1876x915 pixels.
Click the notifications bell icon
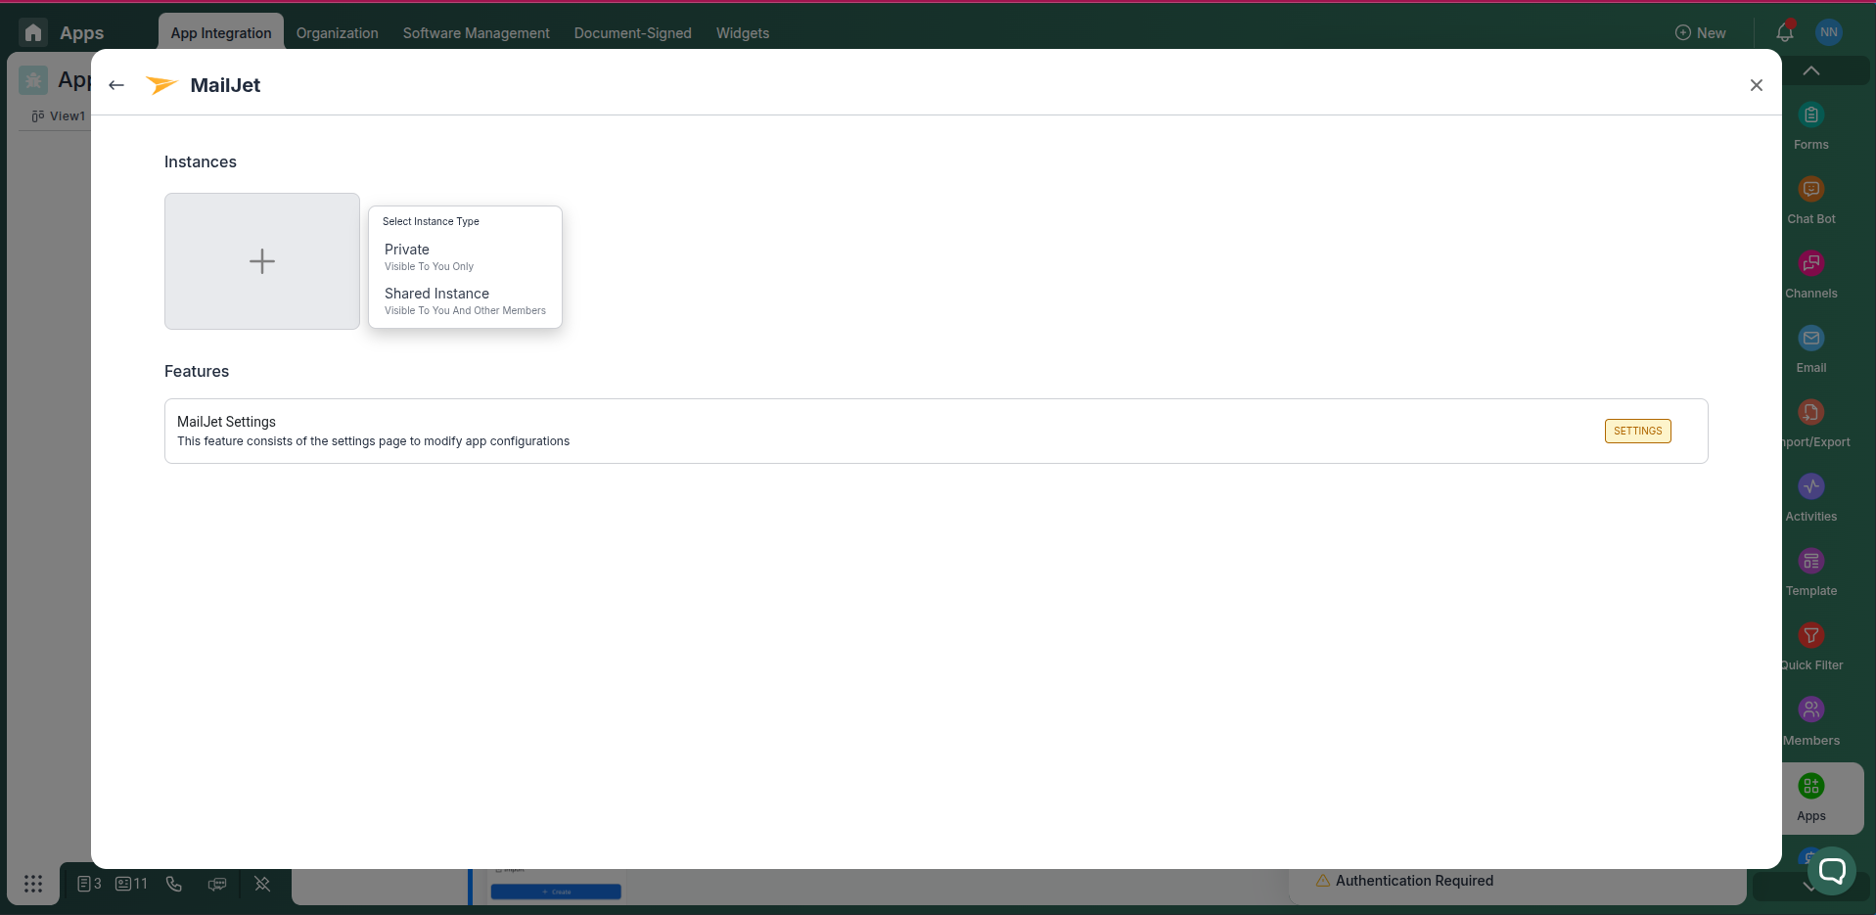(1785, 32)
